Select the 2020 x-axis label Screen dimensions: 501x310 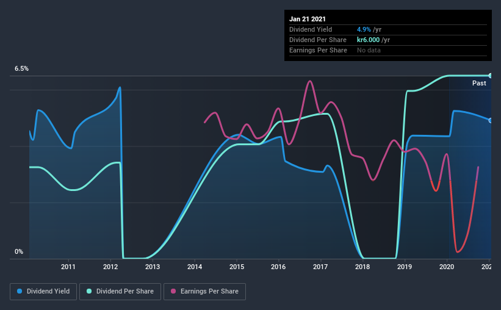[x=446, y=267]
